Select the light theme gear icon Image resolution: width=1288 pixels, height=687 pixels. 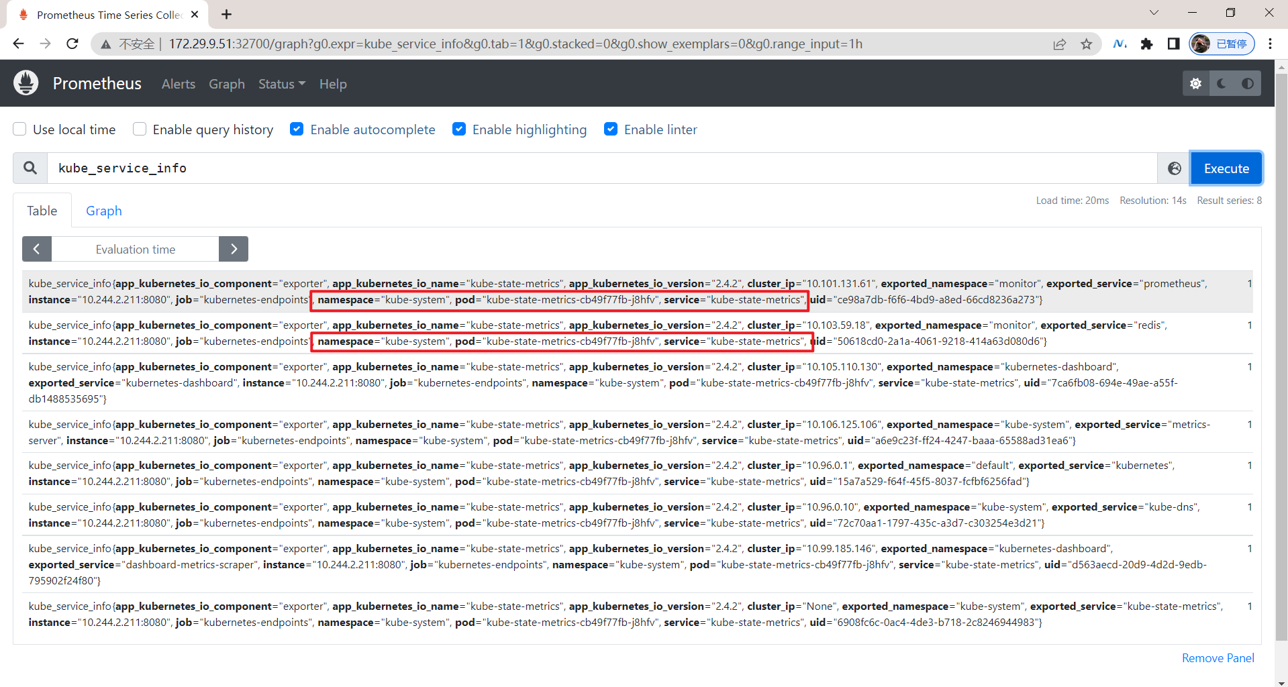[1195, 83]
